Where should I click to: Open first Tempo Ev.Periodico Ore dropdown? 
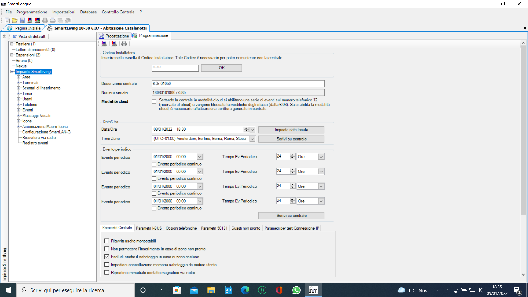coord(321,157)
